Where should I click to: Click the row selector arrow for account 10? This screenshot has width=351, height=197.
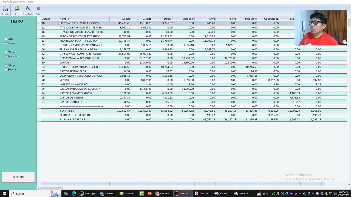click(x=39, y=23)
